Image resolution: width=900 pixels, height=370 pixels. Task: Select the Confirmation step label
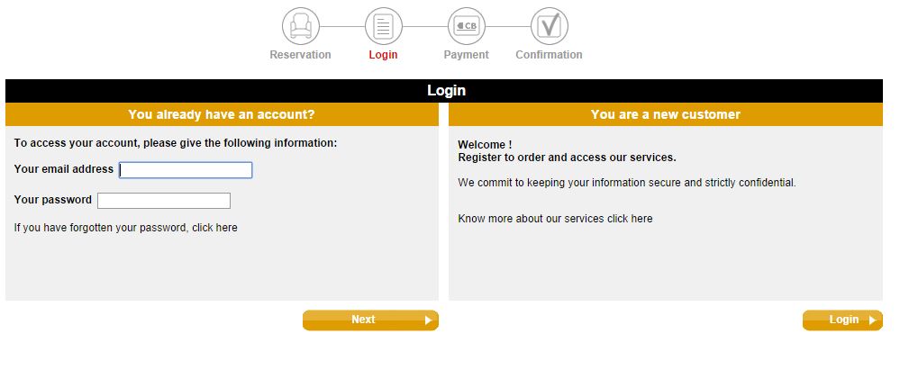[x=549, y=55]
